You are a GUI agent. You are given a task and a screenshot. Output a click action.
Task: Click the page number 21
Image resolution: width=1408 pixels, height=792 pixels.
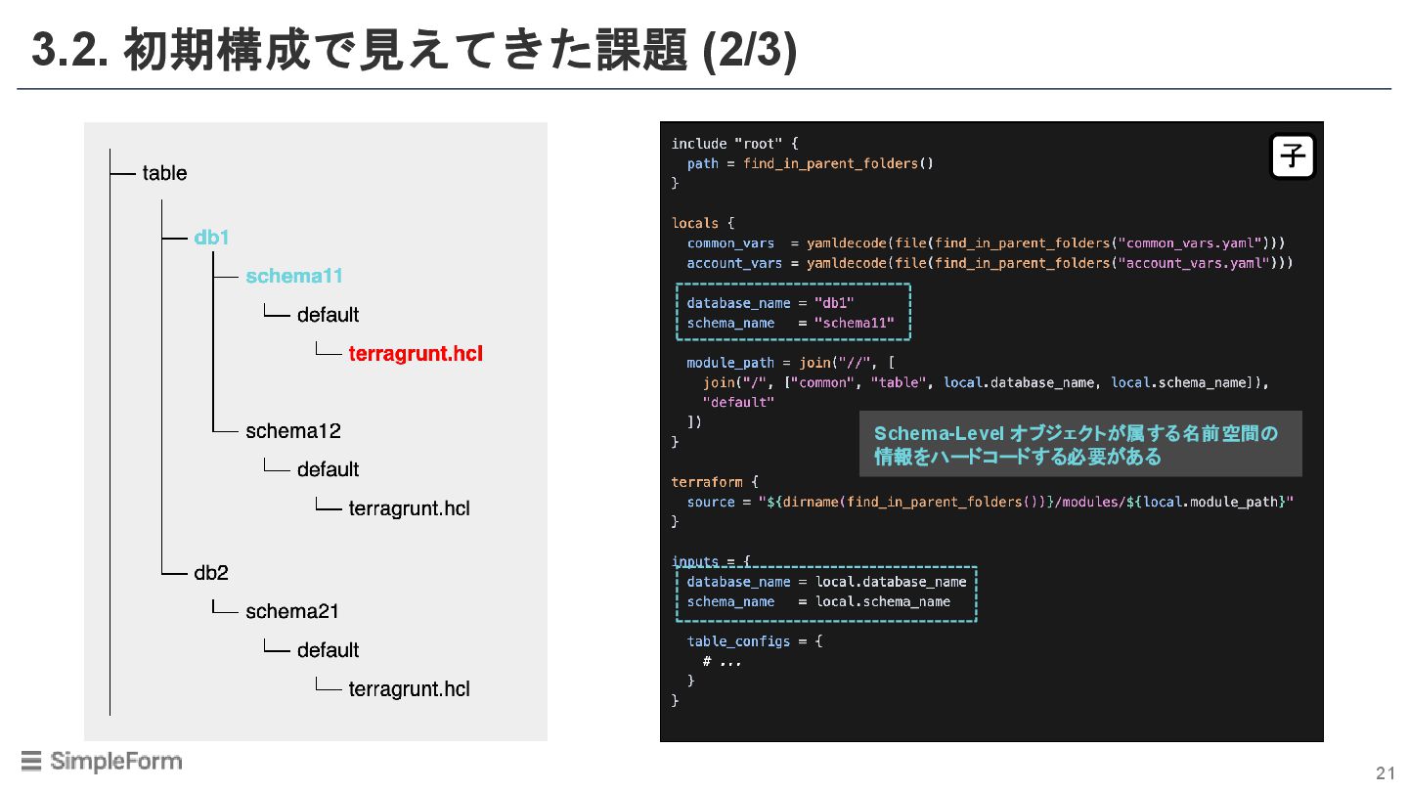[x=1385, y=773]
